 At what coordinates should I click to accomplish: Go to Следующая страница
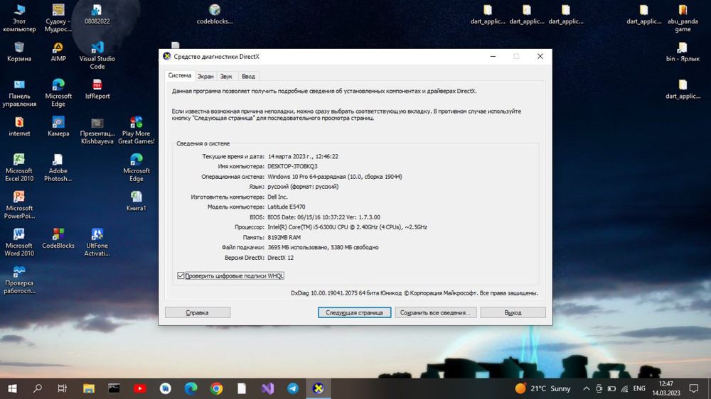click(354, 312)
